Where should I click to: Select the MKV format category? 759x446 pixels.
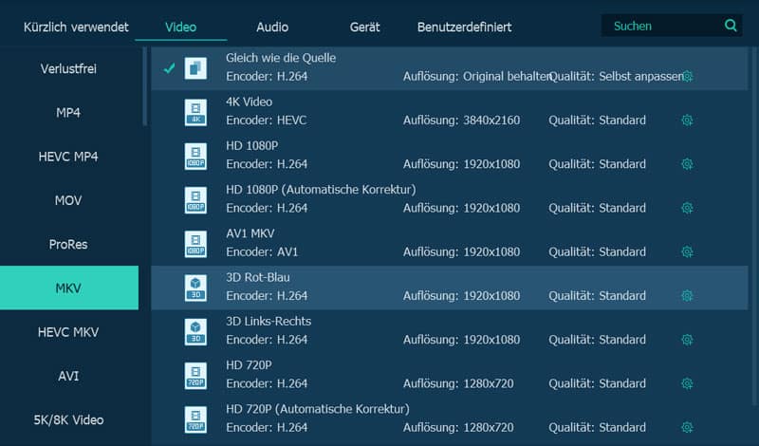(68, 288)
